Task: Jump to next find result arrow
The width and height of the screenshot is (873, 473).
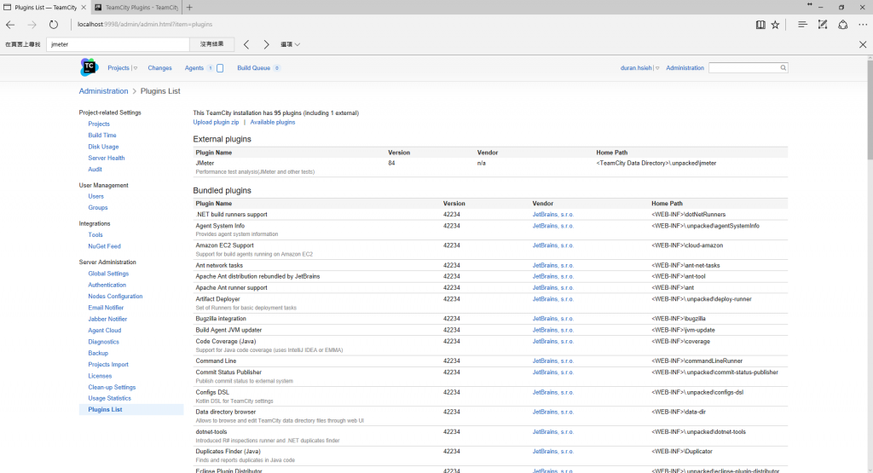Action: click(266, 44)
